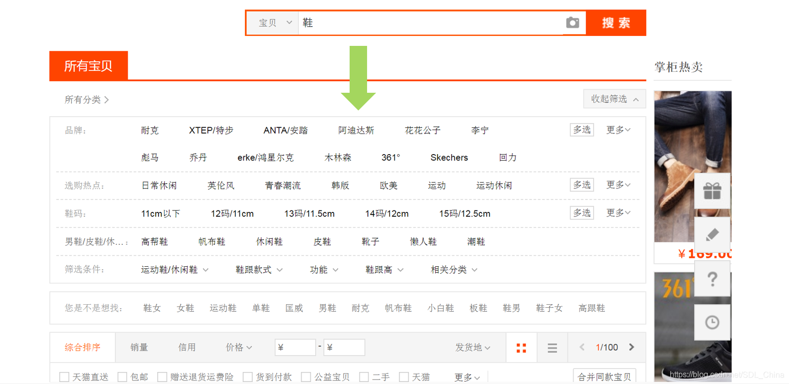Image resolution: width=789 pixels, height=384 pixels.
Task: Open the 鞋跟款式 filter dropdown
Action: point(259,270)
